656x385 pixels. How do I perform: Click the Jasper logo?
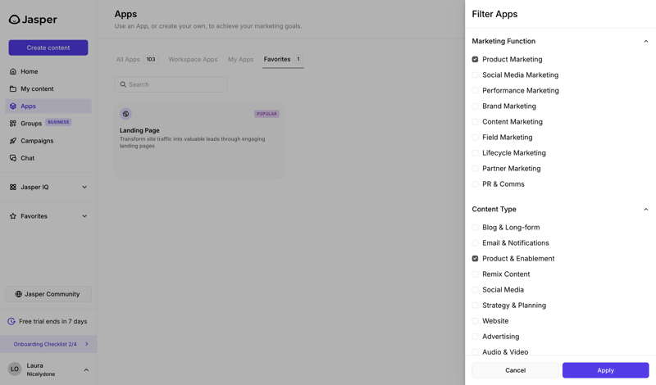point(33,20)
